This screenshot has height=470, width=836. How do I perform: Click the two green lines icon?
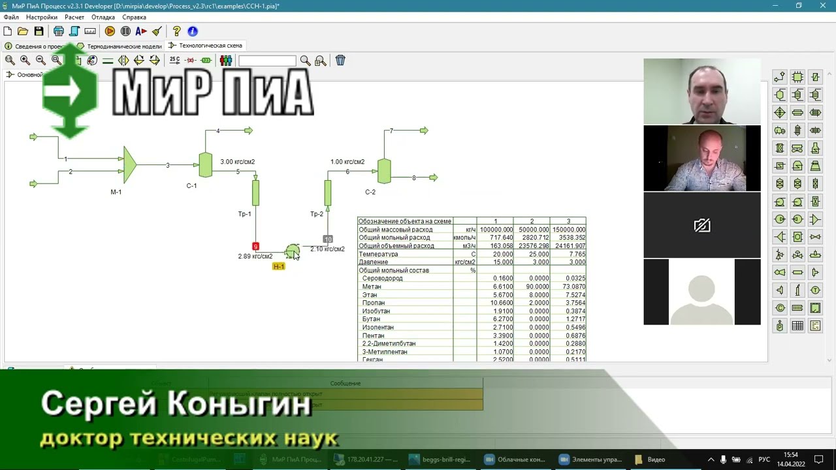tap(108, 60)
